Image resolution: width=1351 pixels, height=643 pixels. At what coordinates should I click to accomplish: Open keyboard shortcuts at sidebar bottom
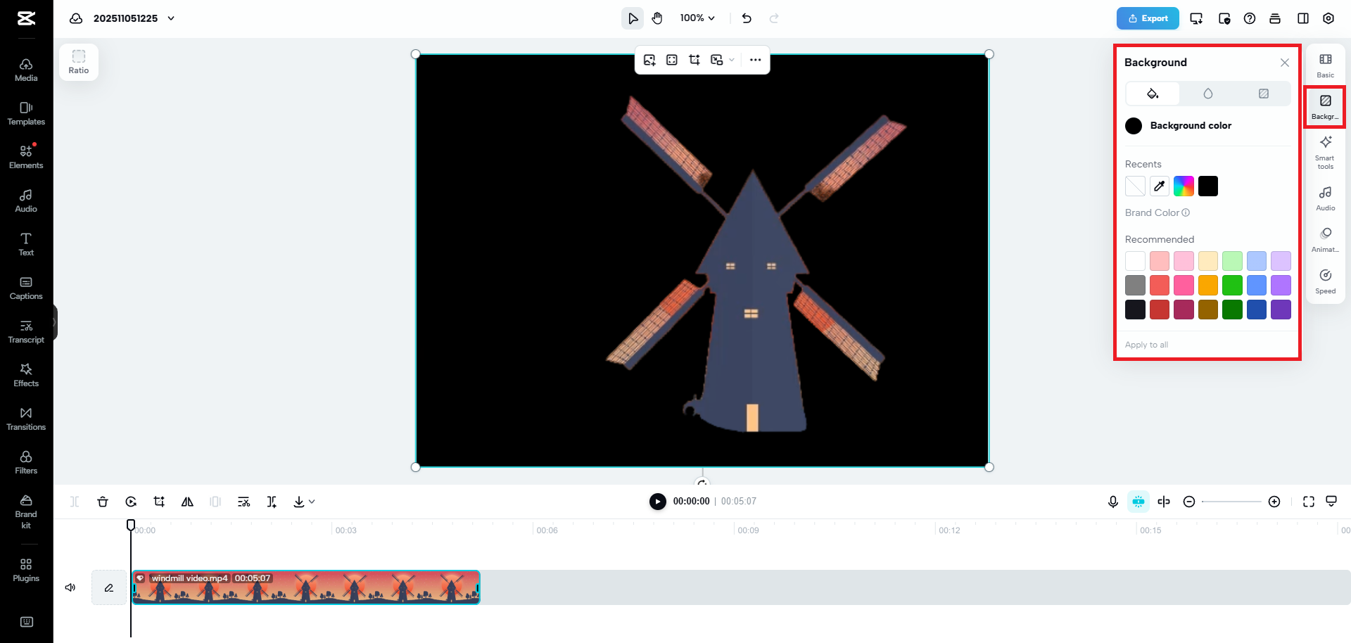(x=27, y=622)
